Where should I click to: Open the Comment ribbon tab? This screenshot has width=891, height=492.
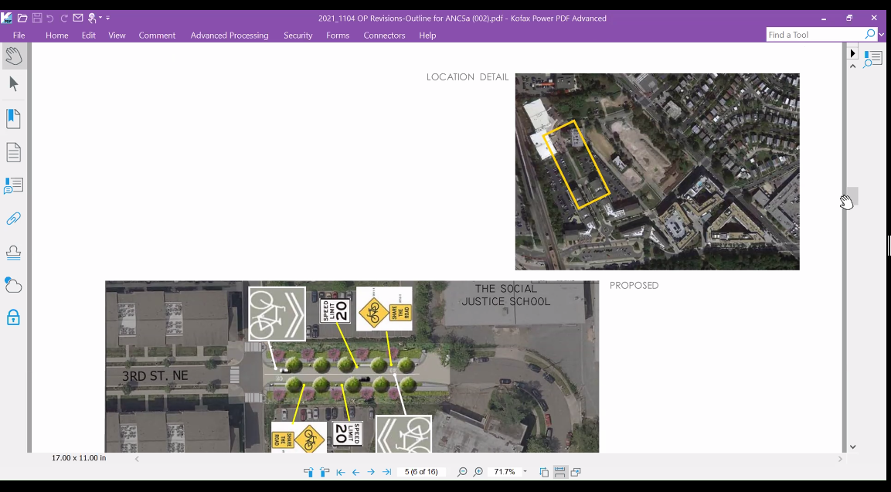(157, 36)
